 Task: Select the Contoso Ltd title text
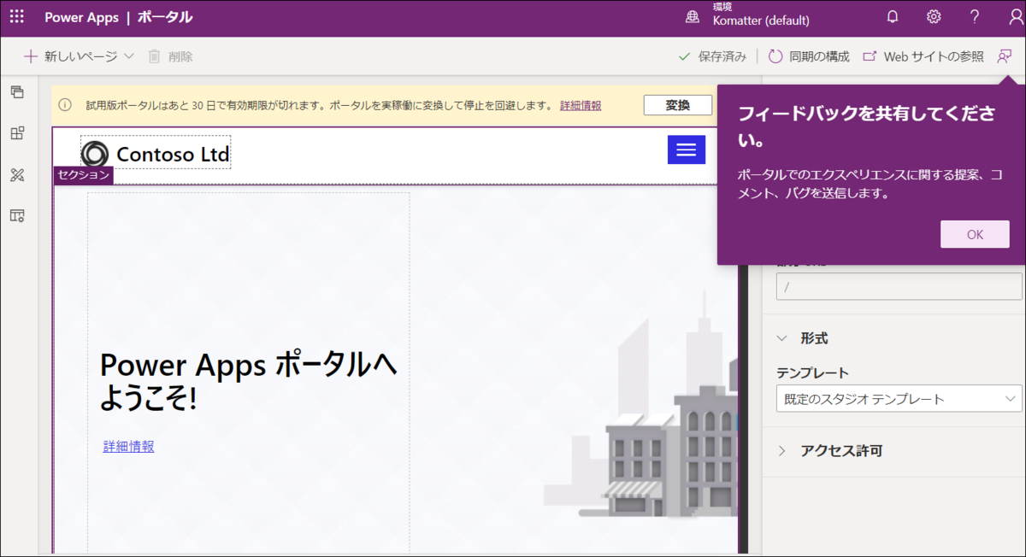[x=173, y=154]
